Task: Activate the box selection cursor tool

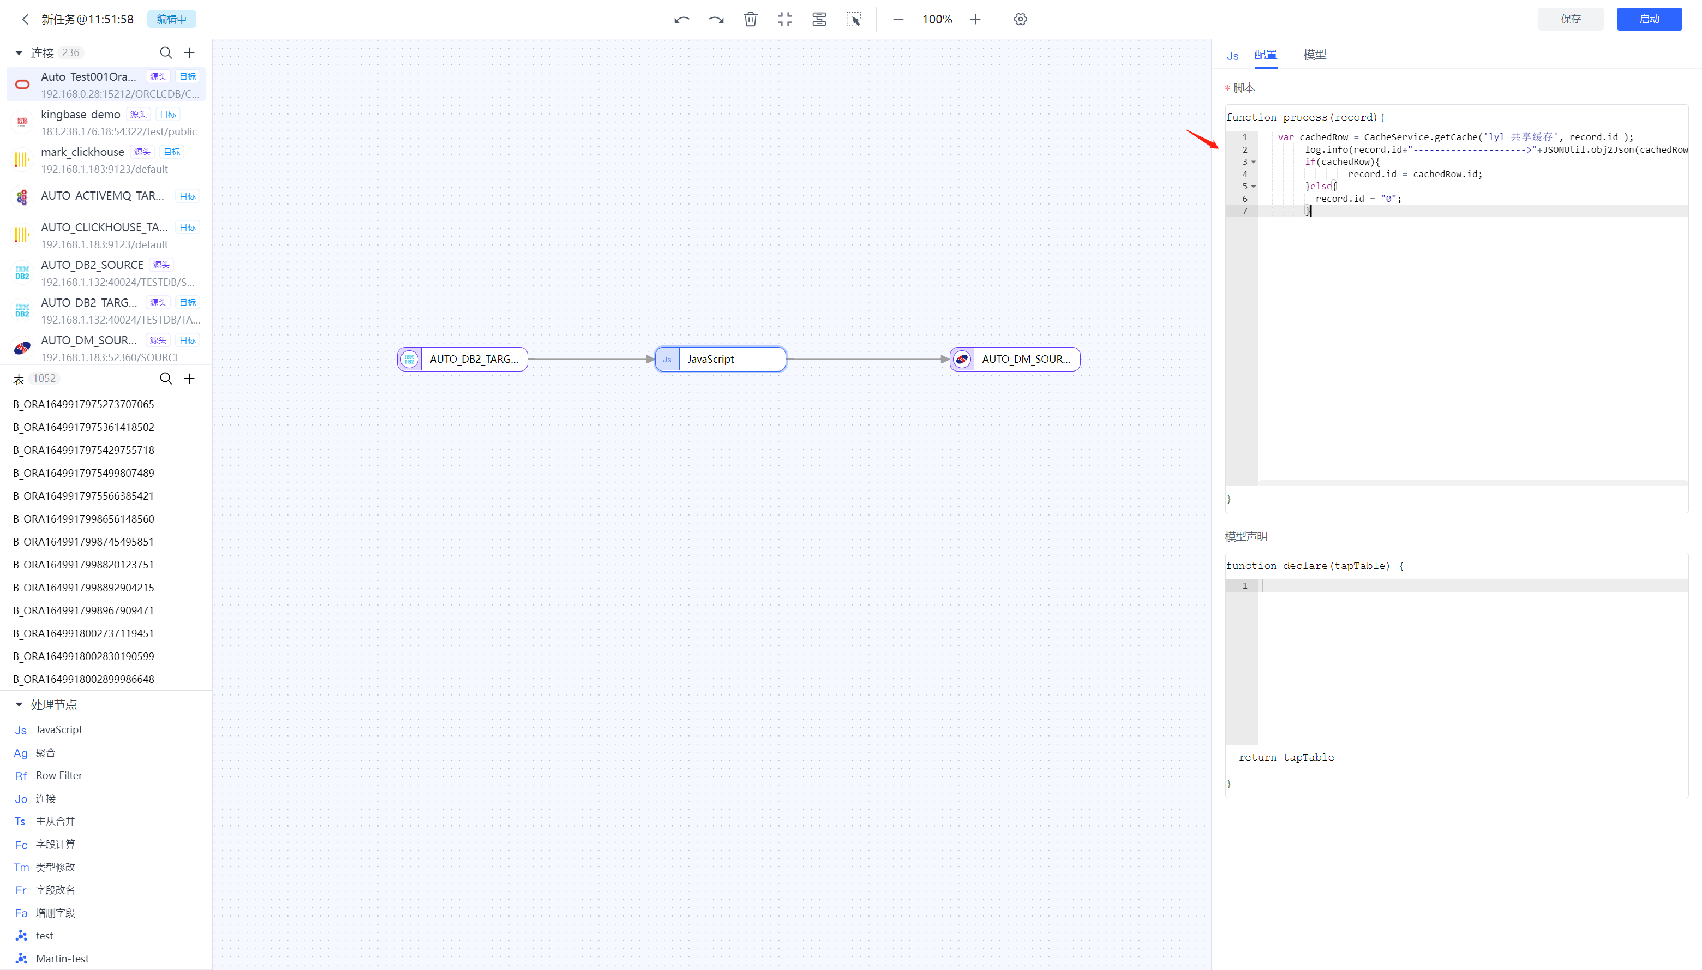Action: 854,19
